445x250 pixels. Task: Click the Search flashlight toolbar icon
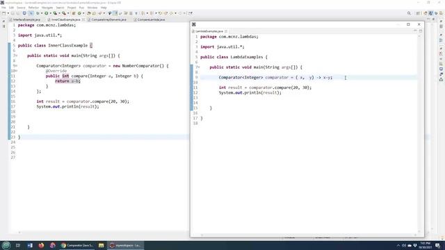click(x=100, y=13)
